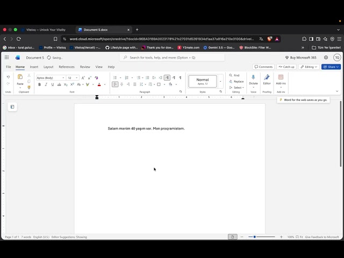Click the Catch up button
The height and width of the screenshot is (258, 344).
pos(286,67)
